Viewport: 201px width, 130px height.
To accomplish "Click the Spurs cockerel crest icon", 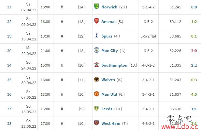I will click(x=96, y=36).
